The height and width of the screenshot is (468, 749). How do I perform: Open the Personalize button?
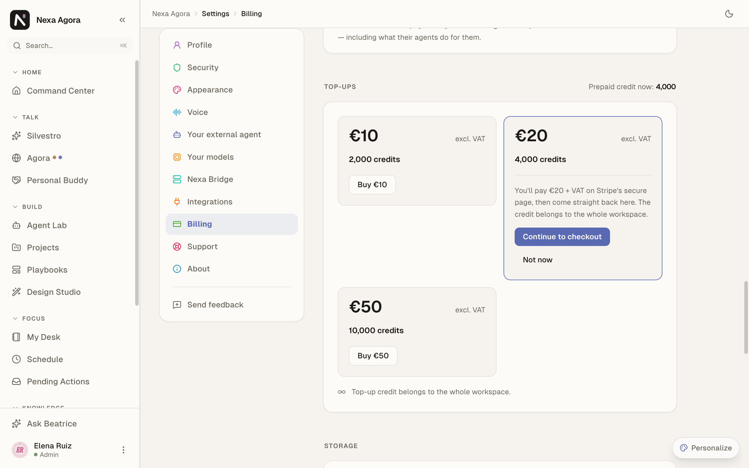(x=705, y=448)
